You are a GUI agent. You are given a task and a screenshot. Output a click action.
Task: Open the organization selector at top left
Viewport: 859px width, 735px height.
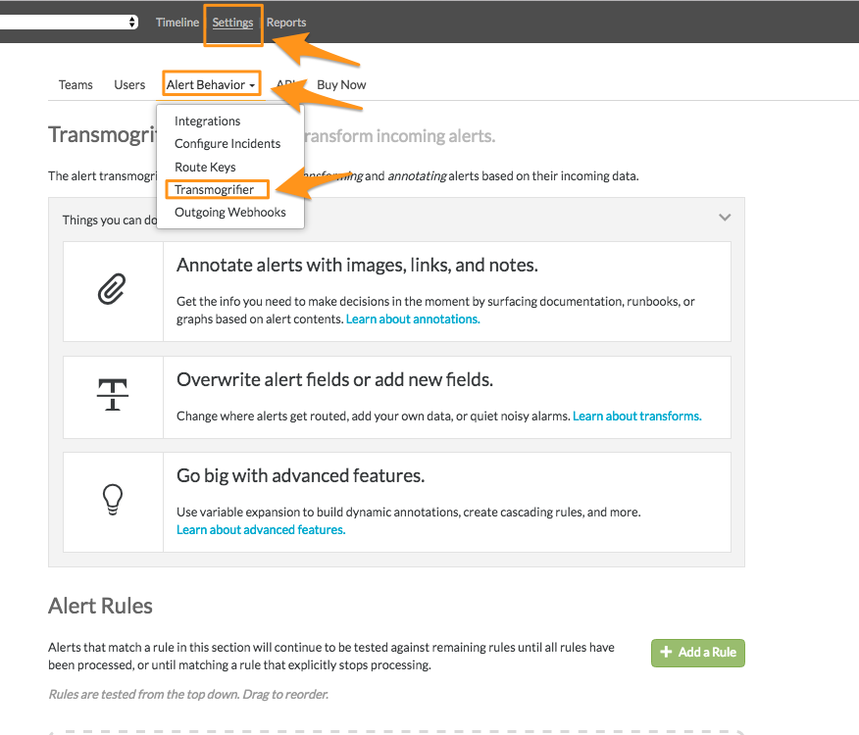tap(69, 22)
